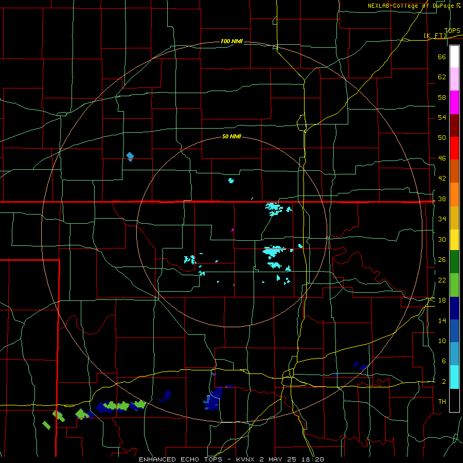Image resolution: width=463 pixels, height=463 pixels.
Task: Click the legend value 22
Action: 442,280
